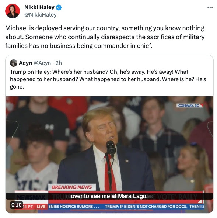
Task: Click the 'DENIES HOSPICE RUMORS' ticker text
Action: (x=74, y=207)
